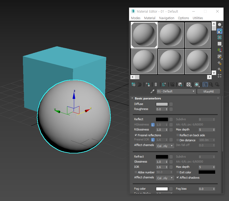Click the Fresnel IOR L lock button
This screenshot has width=229, height=201.
click(x=153, y=140)
